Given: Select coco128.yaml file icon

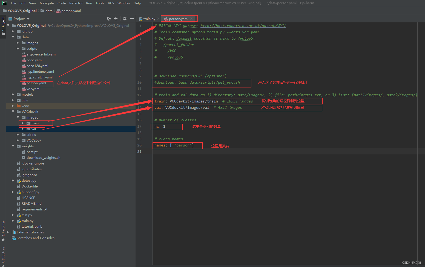Looking at the screenshot, I should [24, 66].
